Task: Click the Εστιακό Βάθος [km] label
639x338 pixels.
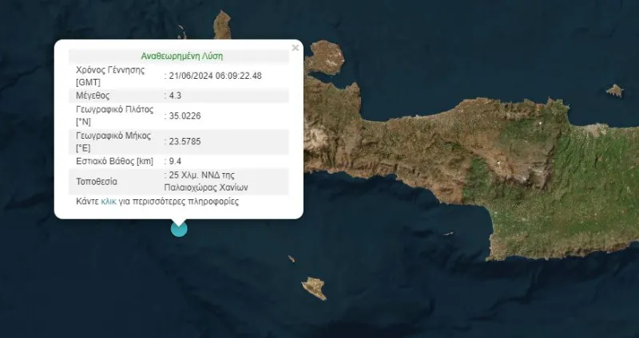Action: point(114,162)
